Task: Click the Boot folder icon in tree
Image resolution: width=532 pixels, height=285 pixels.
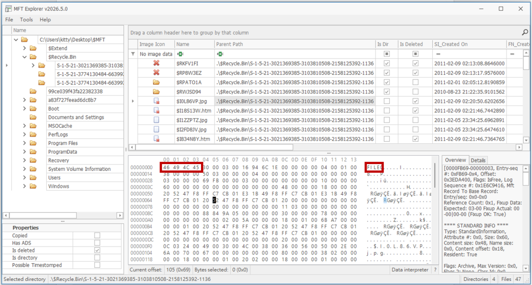Action: [x=33, y=108]
